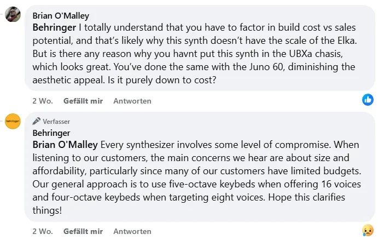Open the 2 Wo. timestamp under Behringer's reply
Image resolution: width=378 pixels, height=240 pixels.
point(42,231)
